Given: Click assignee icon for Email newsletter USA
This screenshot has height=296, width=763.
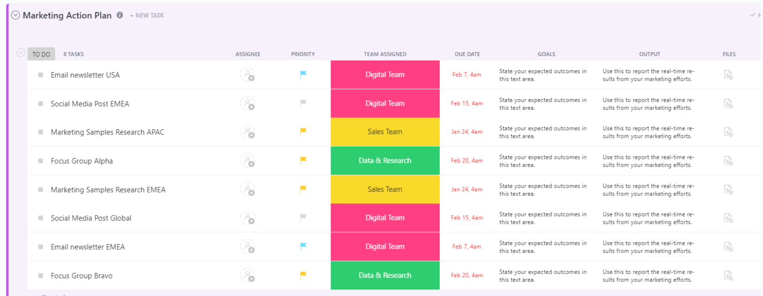Looking at the screenshot, I should 247,75.
